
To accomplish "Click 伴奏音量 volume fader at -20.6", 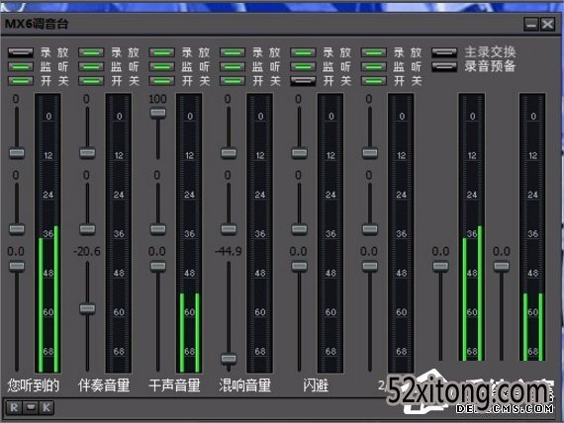I will click(x=87, y=308).
